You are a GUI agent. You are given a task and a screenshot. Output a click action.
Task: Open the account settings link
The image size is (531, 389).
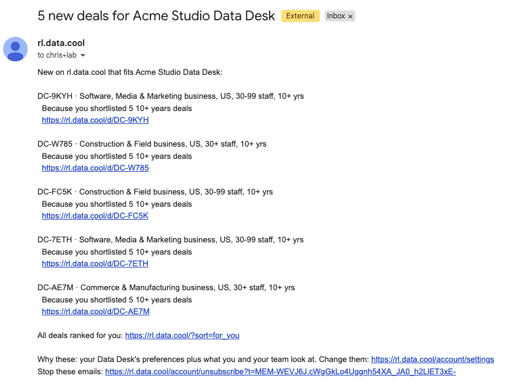(x=432, y=359)
